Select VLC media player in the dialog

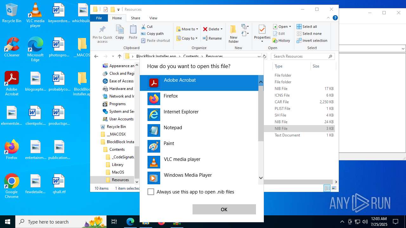coord(199,162)
